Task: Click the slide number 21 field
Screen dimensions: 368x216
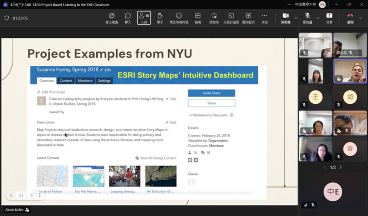Action: pyautogui.click(x=21, y=195)
